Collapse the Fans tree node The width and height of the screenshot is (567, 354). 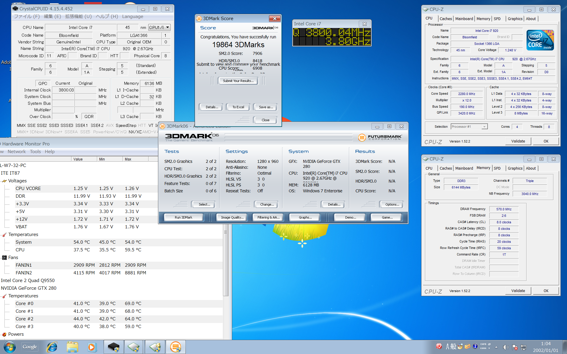click(4, 258)
